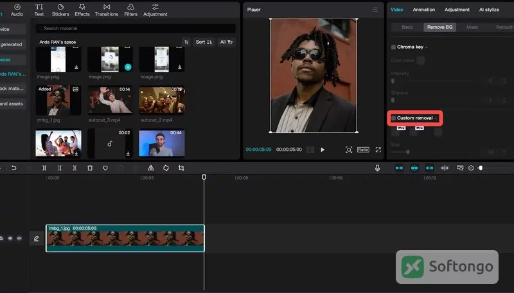514x293 pixels.
Task: Undo the last action in timeline toolbar
Action: [13, 168]
